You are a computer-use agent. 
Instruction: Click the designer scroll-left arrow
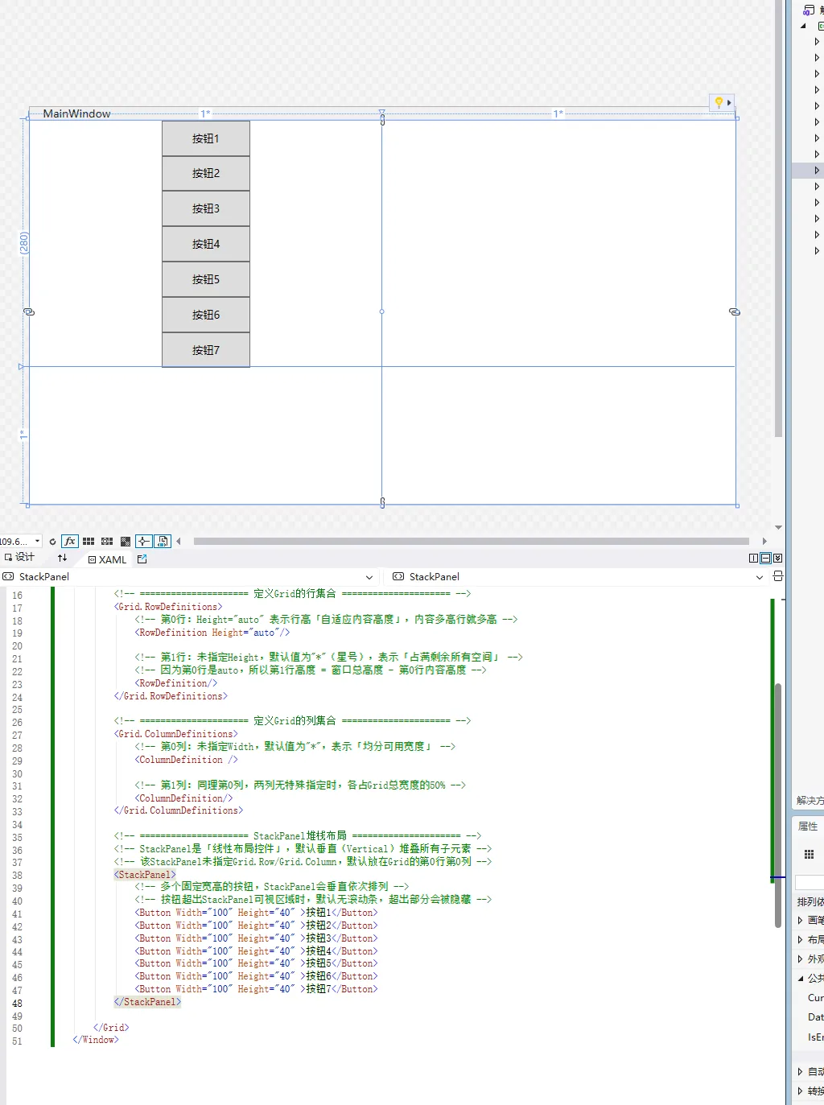[179, 542]
